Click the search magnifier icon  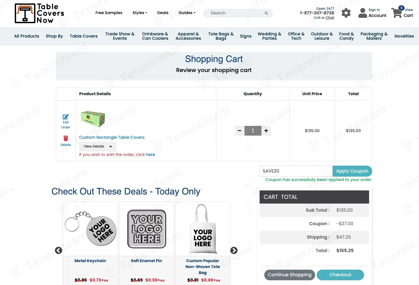(x=266, y=13)
